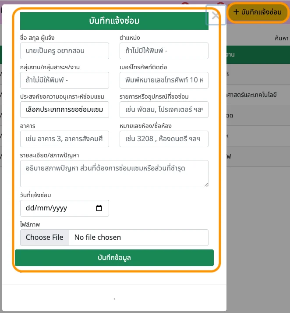Screen dimensions: 290x313
Task: Focus the ตำแหน่ง position input field
Action: point(164,51)
